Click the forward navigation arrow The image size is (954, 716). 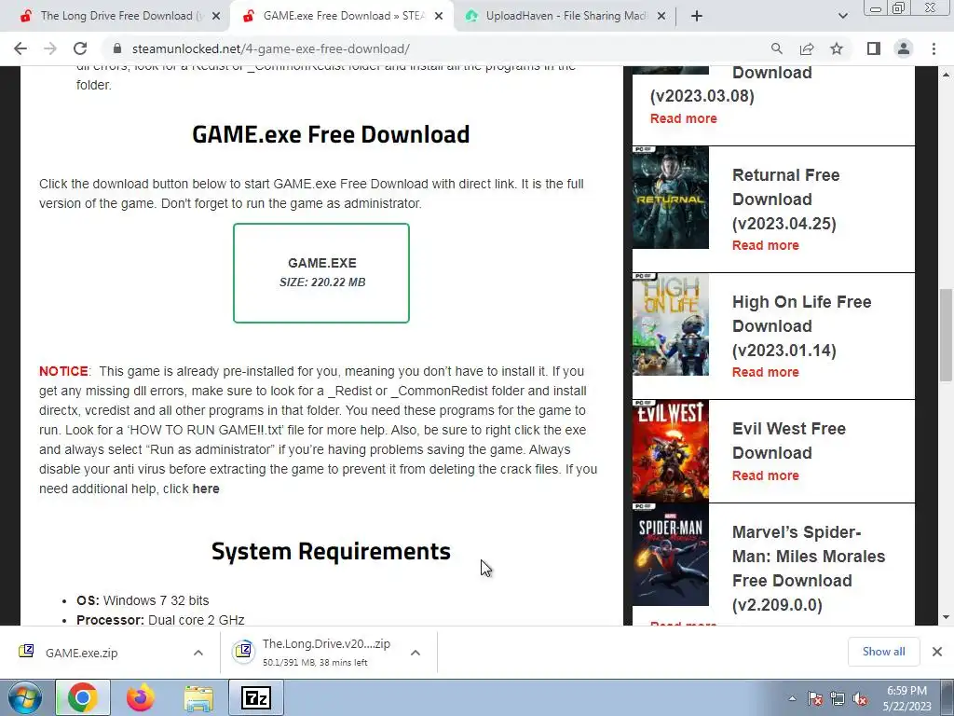tap(50, 48)
